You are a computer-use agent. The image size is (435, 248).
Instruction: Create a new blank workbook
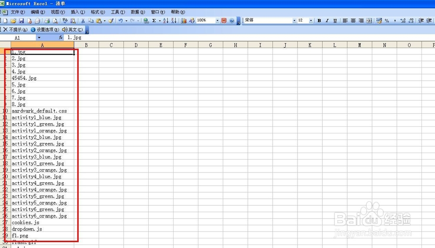5,20
